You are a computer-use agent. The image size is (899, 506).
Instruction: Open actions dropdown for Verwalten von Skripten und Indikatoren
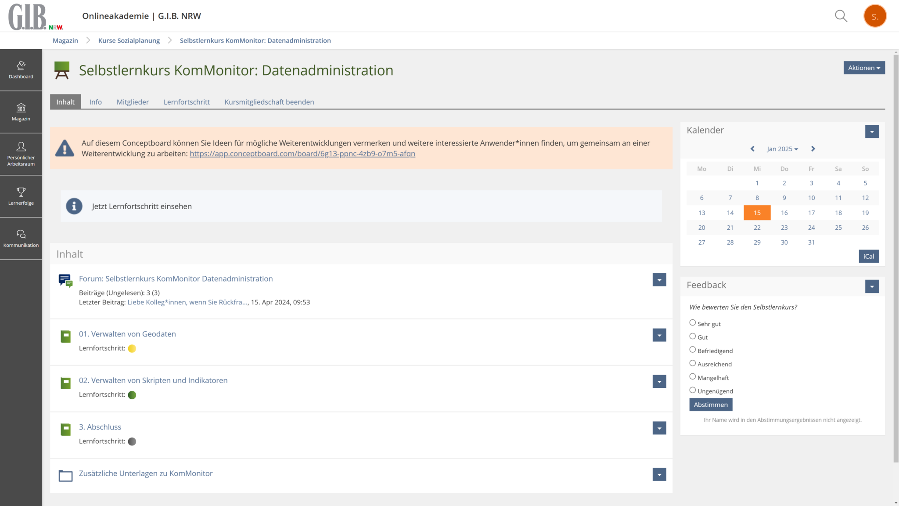click(659, 382)
